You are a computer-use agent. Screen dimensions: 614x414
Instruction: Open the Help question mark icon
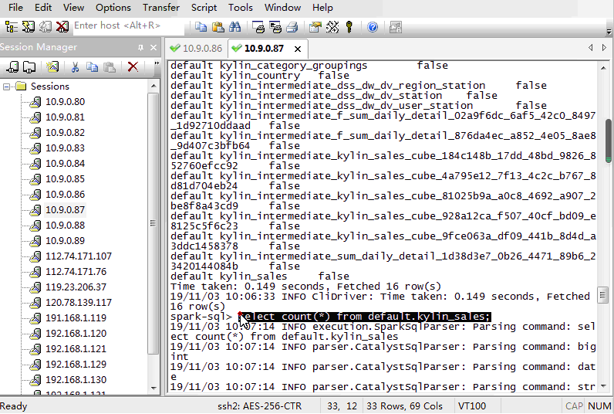tap(373, 27)
